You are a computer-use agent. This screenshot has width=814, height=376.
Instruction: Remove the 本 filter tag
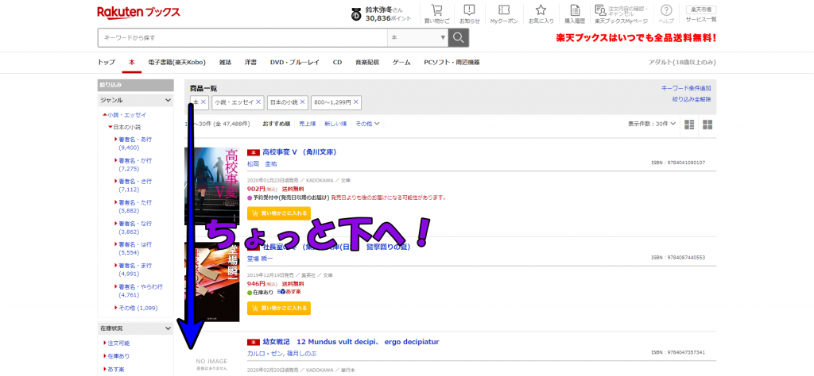[x=203, y=102]
